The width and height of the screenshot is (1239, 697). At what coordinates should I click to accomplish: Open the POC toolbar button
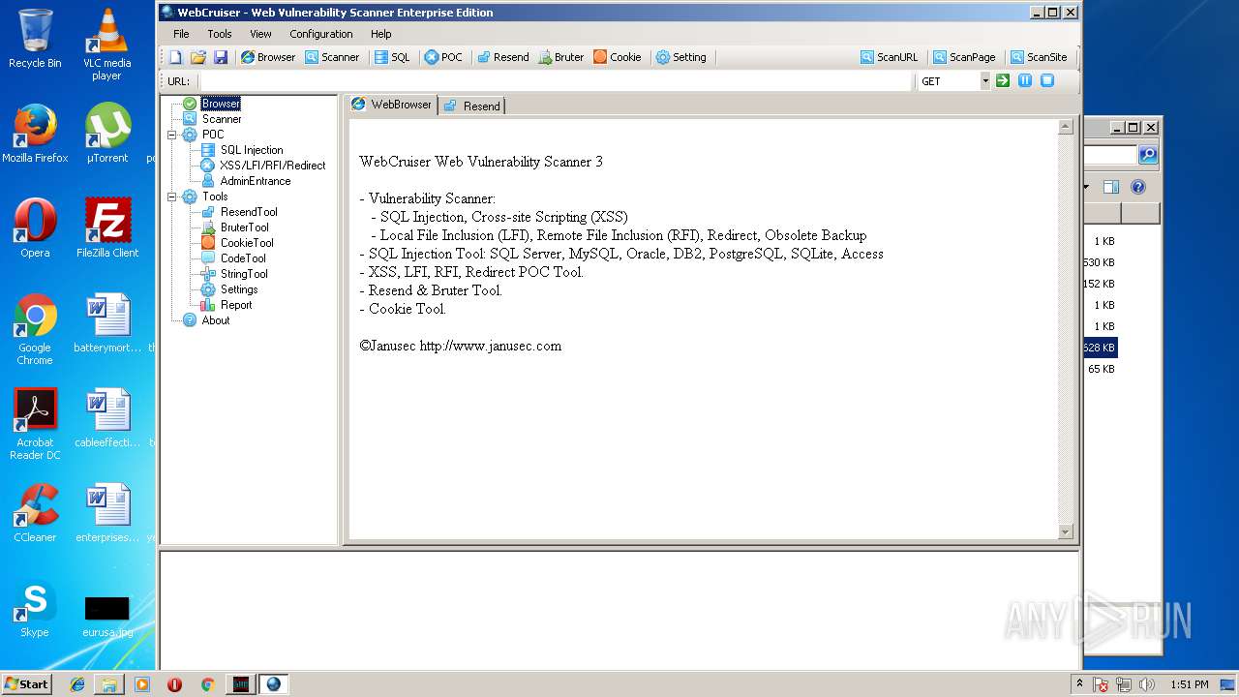coord(443,57)
